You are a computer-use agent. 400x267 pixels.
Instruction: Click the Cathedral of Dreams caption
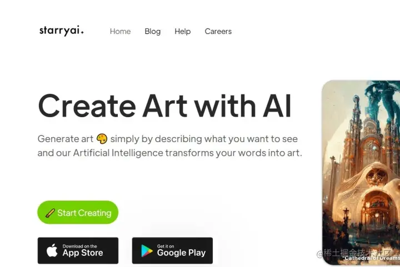[372, 258]
